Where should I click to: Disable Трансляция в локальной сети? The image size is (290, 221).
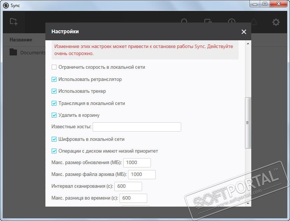click(x=54, y=103)
